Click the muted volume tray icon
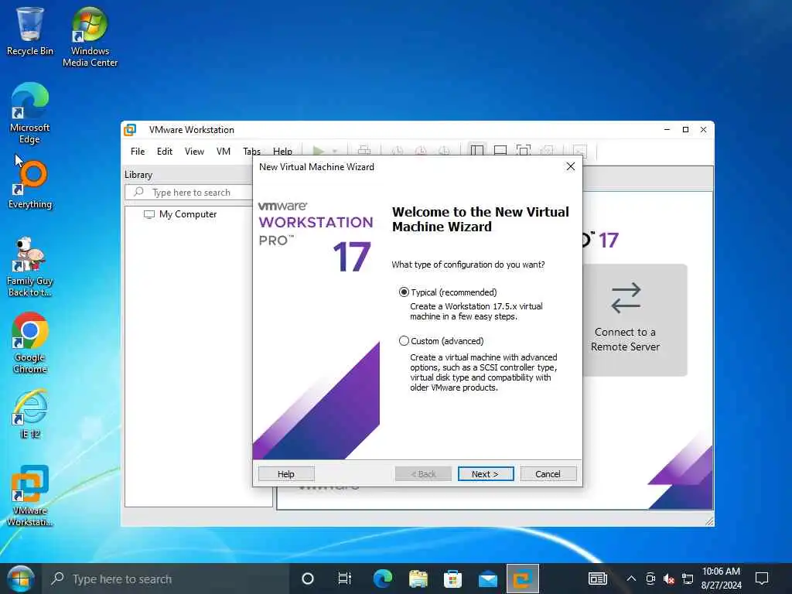The height and width of the screenshot is (594, 792). pos(669,579)
